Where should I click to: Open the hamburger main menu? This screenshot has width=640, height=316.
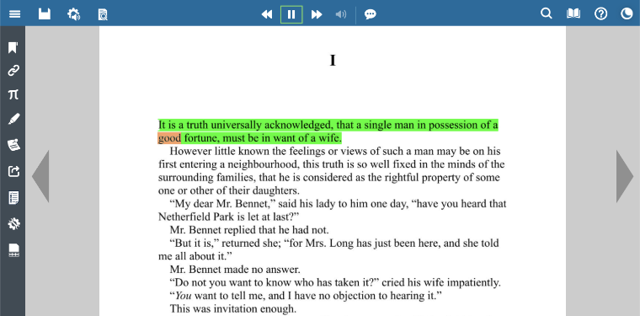point(14,14)
